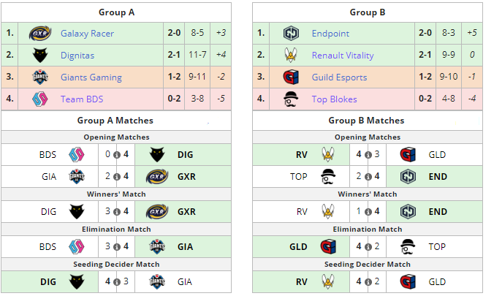Click the Endpoint logo in TOP vs END opening match

pyautogui.click(x=408, y=177)
